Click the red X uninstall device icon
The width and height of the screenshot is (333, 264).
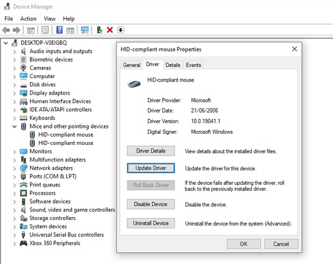110,30
